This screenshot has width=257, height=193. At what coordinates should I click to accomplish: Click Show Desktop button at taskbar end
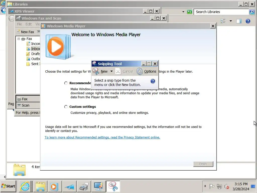click(x=253, y=186)
